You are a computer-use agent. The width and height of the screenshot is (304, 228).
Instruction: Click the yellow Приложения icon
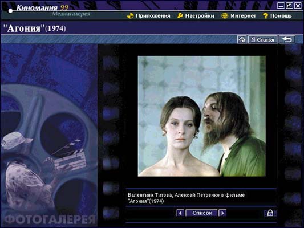130,16
